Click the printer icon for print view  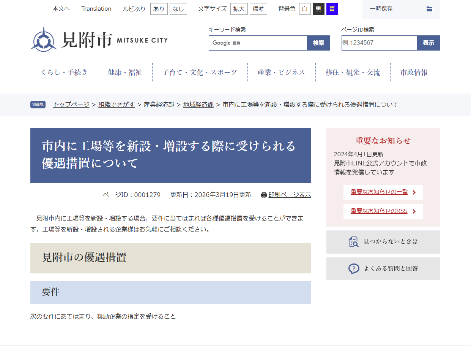click(x=264, y=195)
